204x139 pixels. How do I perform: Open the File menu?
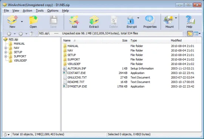(6, 11)
